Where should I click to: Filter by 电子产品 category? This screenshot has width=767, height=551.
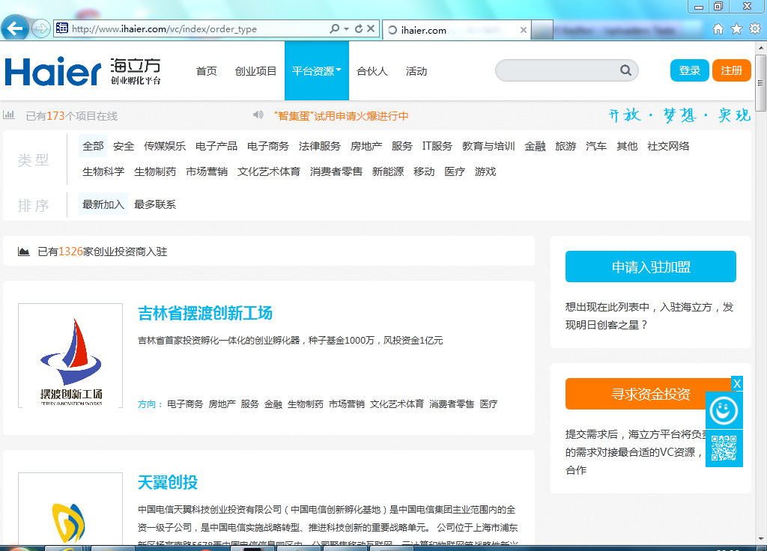216,146
